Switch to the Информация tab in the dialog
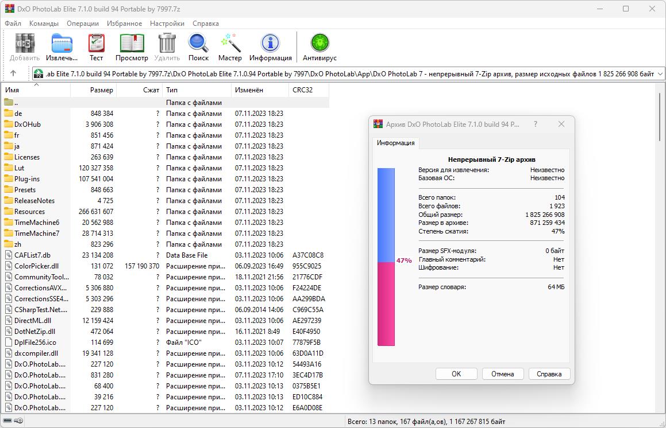666x428 pixels. click(395, 143)
